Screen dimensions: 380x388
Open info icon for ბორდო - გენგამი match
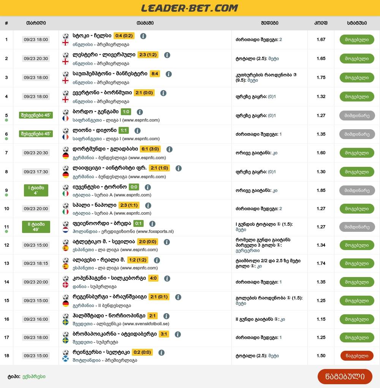click(x=140, y=112)
